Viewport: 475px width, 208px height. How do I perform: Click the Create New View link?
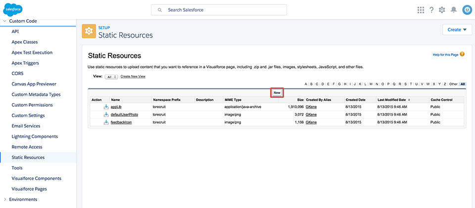[133, 77]
